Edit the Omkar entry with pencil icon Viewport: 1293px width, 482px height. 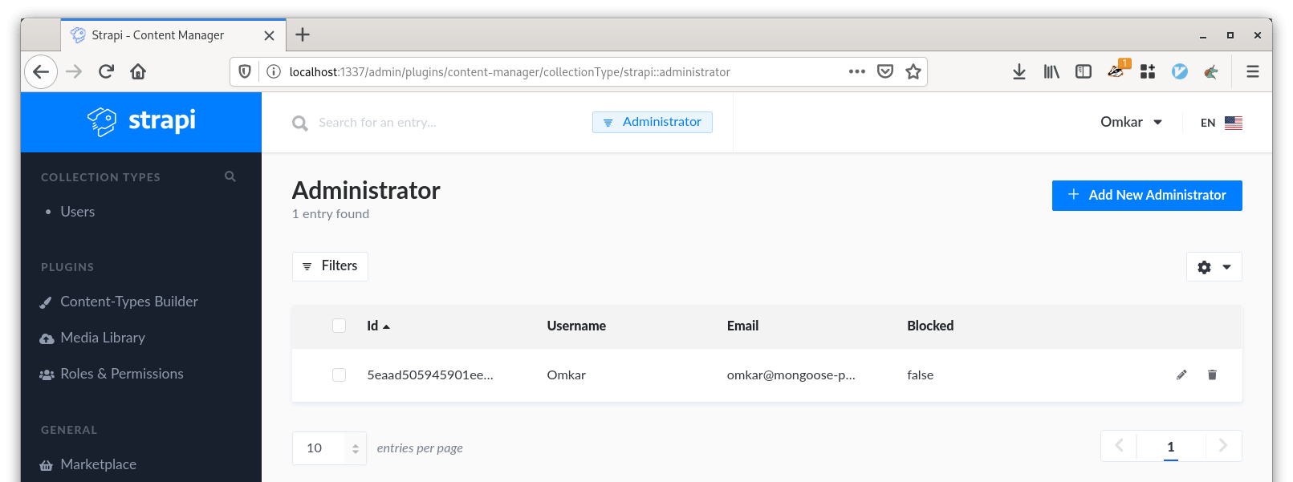pyautogui.click(x=1181, y=375)
